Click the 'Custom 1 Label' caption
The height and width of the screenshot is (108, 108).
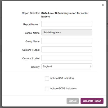coord(31,50)
